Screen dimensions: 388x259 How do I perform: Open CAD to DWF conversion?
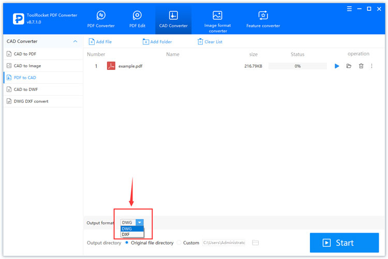[x=43, y=89]
